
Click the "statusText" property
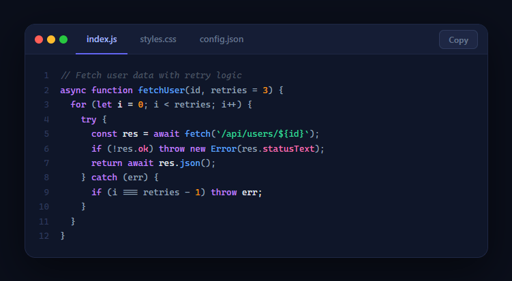coord(288,148)
